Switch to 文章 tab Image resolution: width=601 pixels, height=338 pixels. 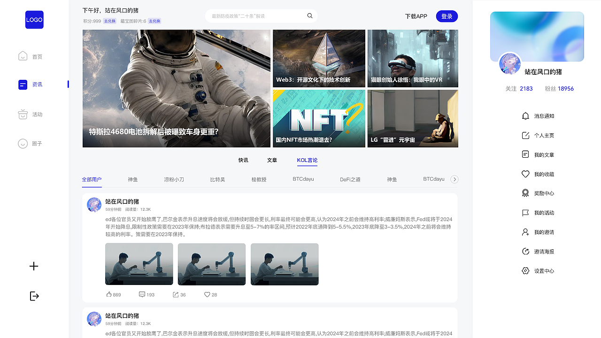(x=272, y=160)
